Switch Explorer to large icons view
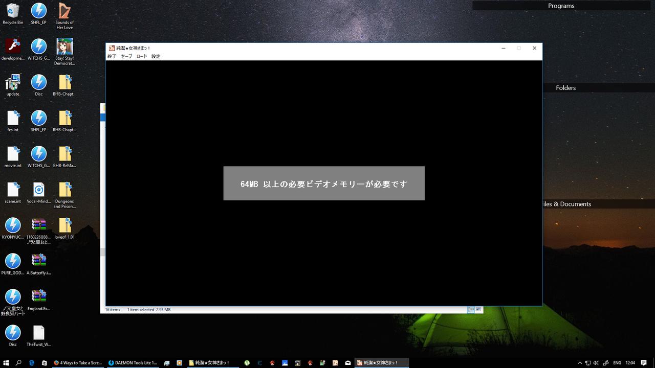The height and width of the screenshot is (368, 655). tap(478, 310)
